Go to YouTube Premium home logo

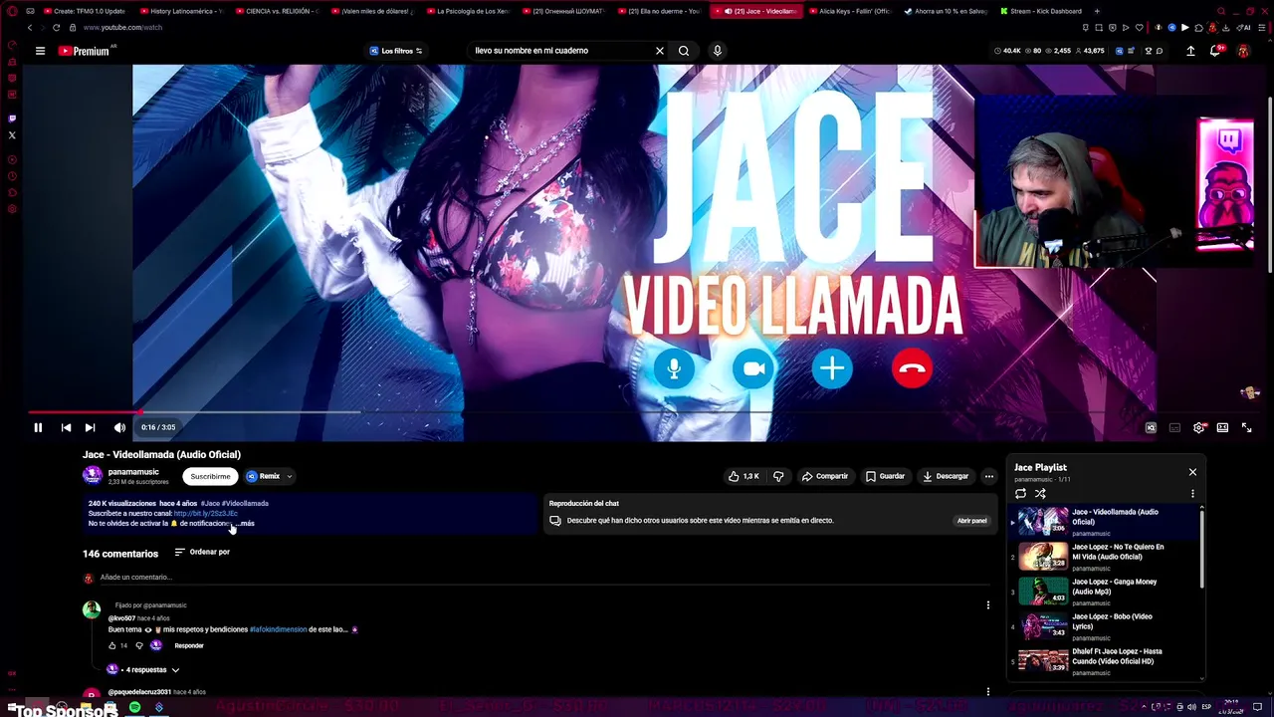(x=84, y=51)
